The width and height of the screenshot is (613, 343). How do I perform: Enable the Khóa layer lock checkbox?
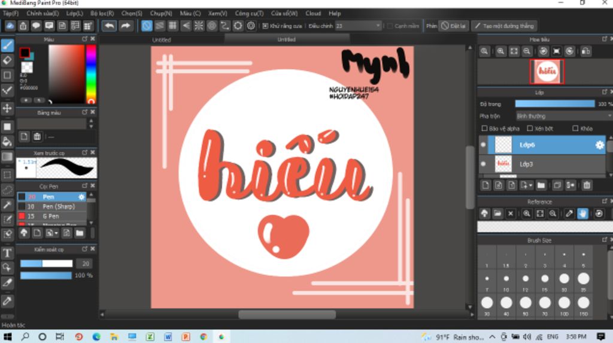(x=575, y=128)
